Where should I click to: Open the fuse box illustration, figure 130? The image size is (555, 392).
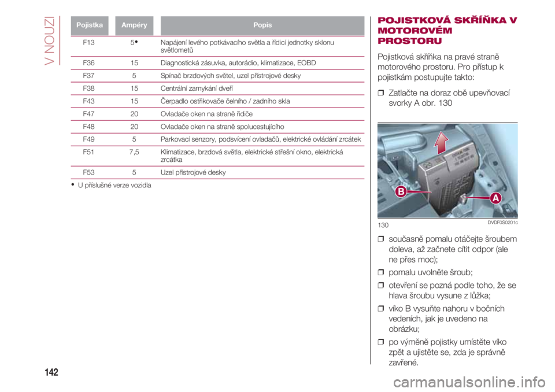tap(447, 171)
